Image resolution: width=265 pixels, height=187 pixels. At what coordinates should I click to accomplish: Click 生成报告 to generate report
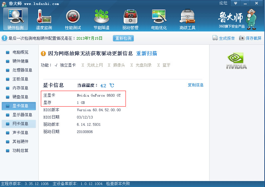pos(227,38)
